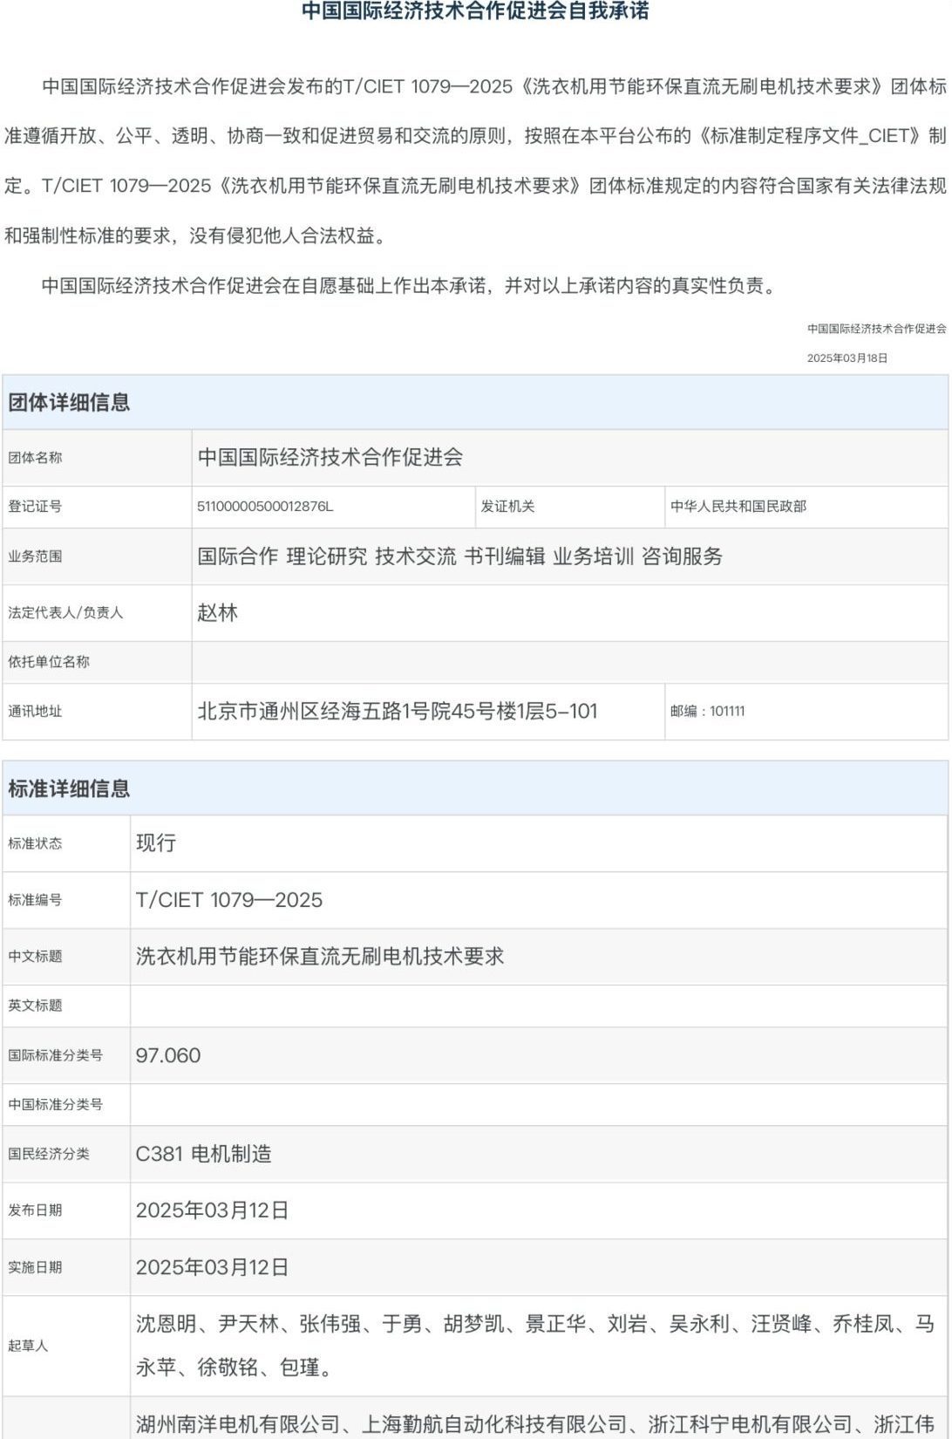This screenshot has width=952, height=1439.
Task: Click the postal code 101111
Action: (x=726, y=712)
